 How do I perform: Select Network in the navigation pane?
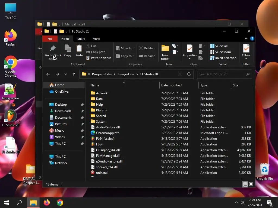[64, 163]
